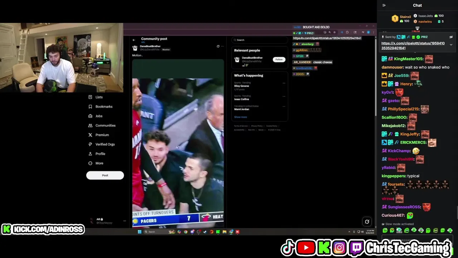Open Premium in X sidebar
This screenshot has height=258, width=458.
[x=99, y=135]
